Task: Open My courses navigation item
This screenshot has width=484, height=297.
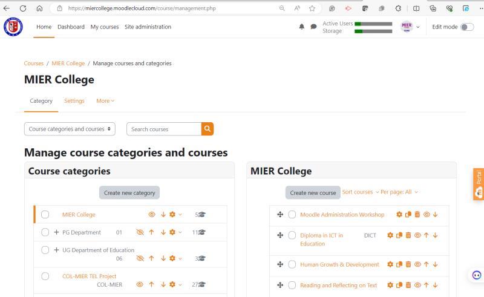Action: click(105, 27)
